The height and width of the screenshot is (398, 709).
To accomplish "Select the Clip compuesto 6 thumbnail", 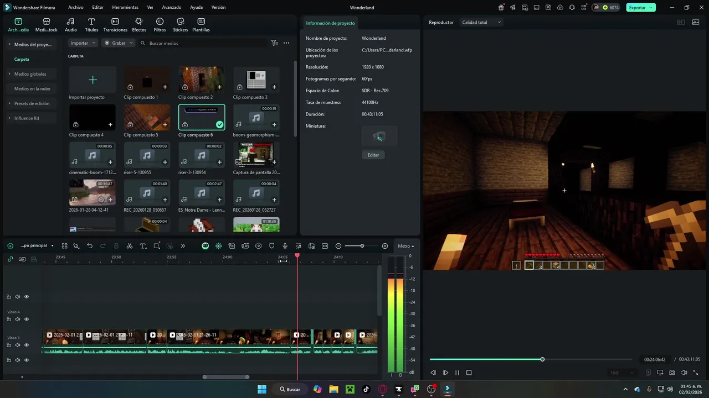I will [202, 117].
